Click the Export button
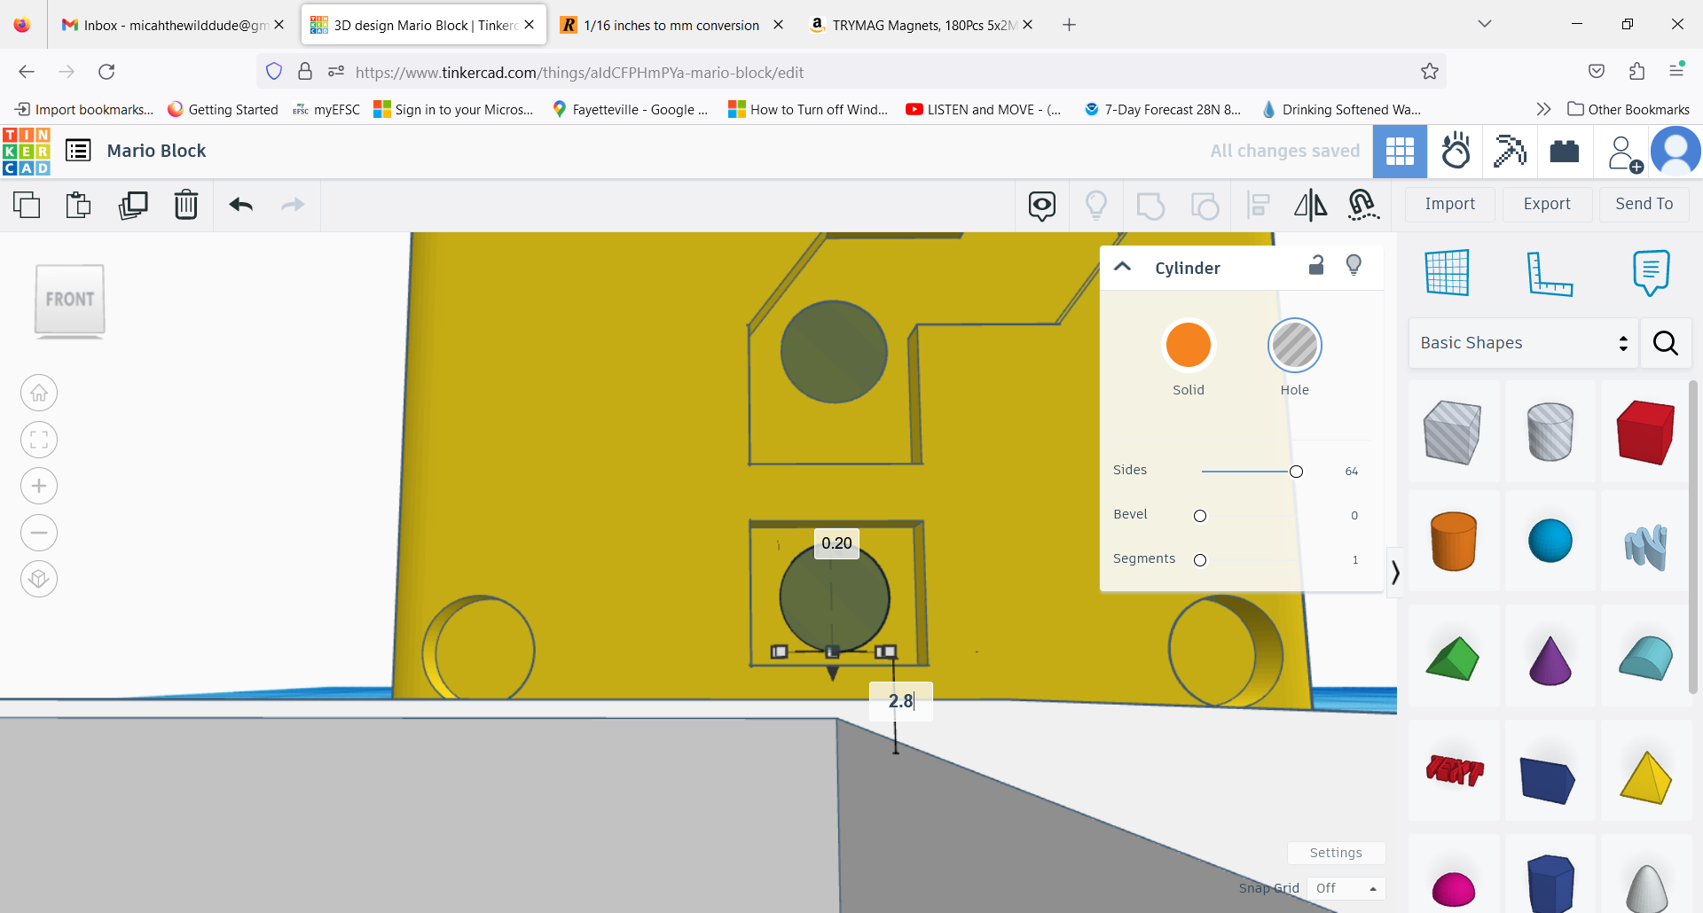This screenshot has height=913, width=1703. tap(1546, 204)
